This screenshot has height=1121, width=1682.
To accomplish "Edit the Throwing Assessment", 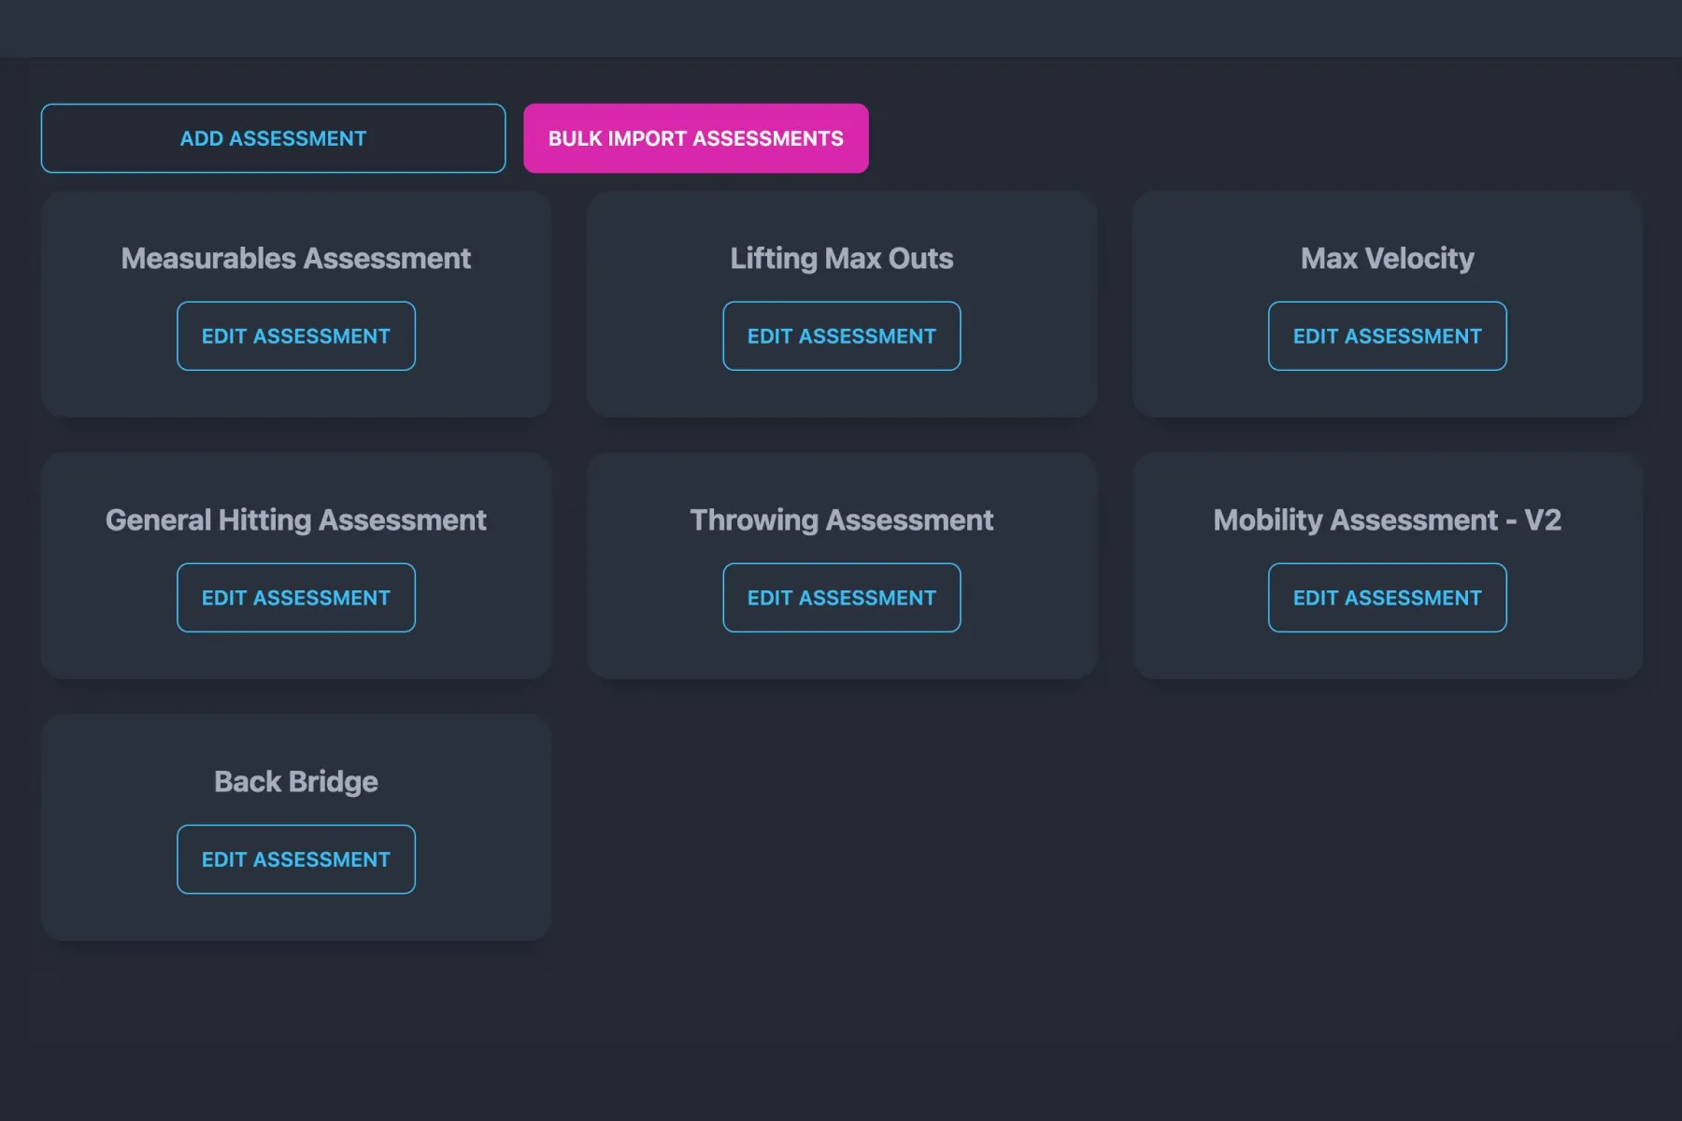I will coord(841,598).
